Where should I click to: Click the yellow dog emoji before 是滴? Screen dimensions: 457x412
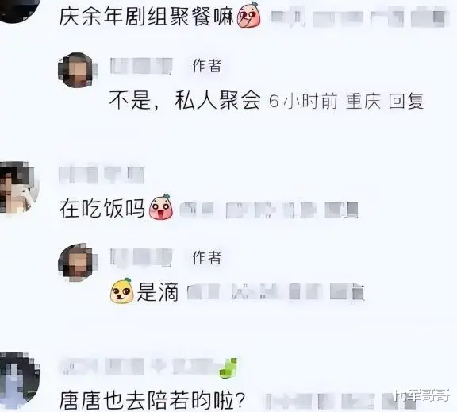pos(122,290)
